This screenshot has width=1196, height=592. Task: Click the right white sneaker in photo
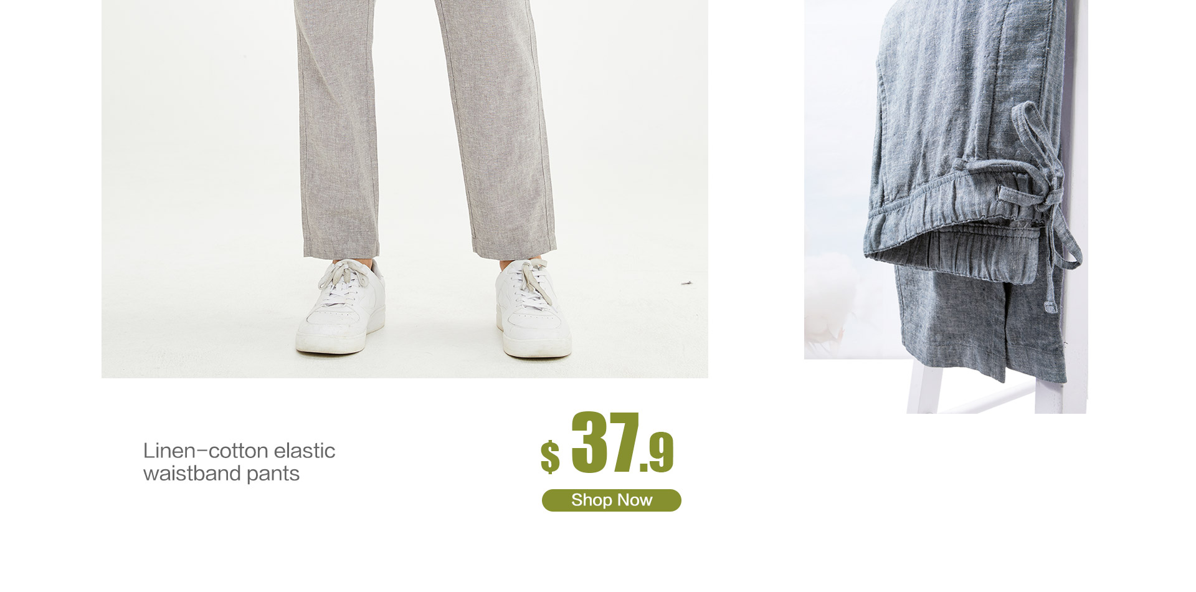(533, 308)
